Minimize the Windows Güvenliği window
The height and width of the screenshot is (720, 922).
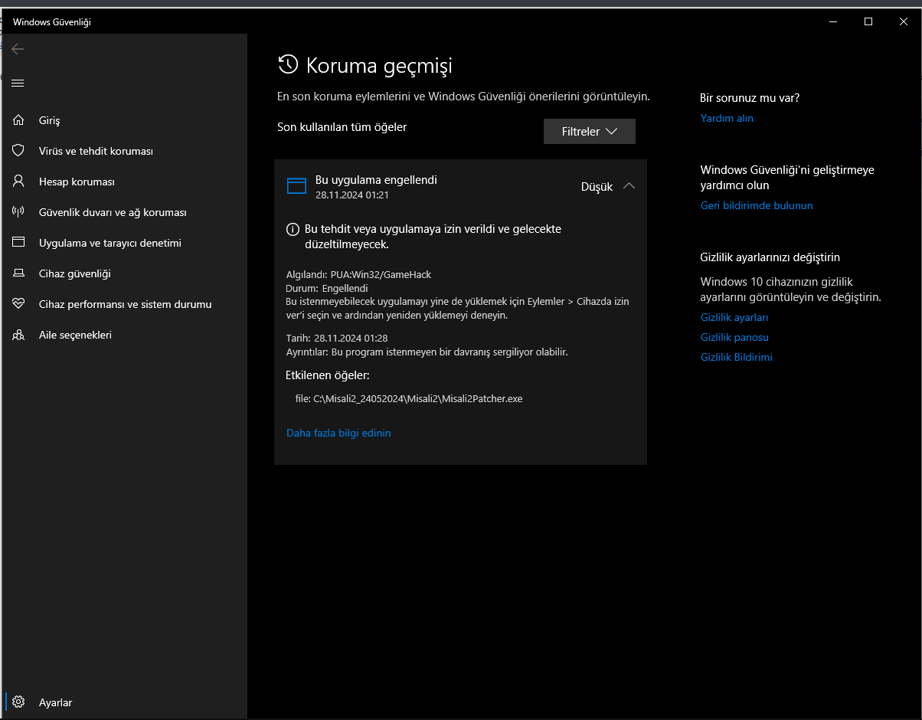[x=833, y=21]
